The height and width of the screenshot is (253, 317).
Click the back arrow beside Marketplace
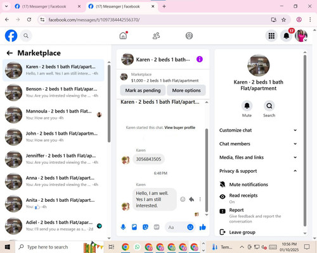pos(10,53)
